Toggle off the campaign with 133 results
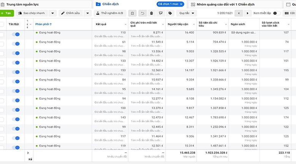 click(x=16, y=63)
